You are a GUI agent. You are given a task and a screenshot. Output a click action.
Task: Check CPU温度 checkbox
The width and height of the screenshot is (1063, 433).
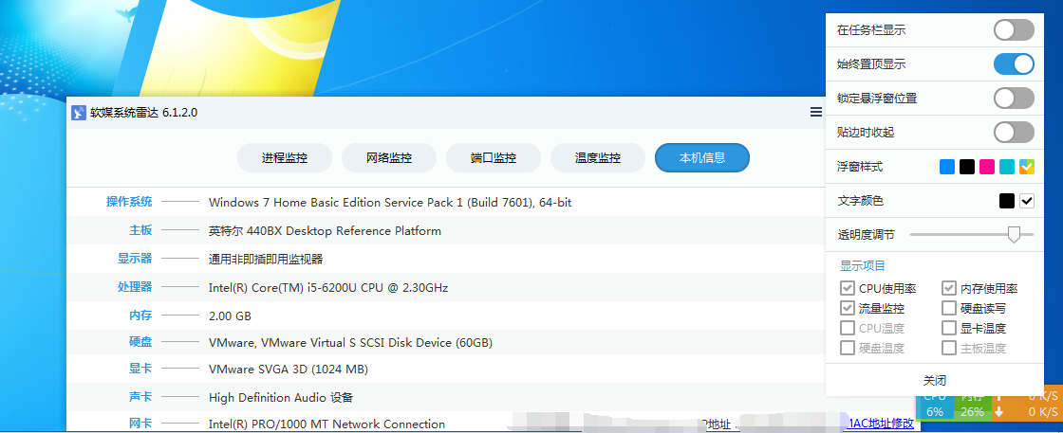coord(848,328)
